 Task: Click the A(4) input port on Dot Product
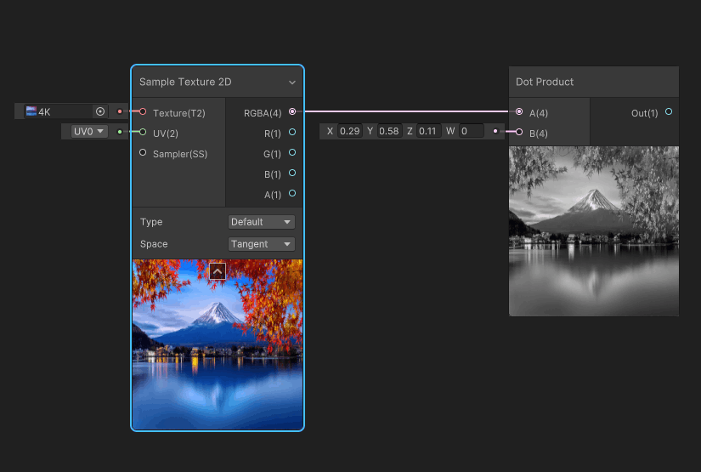point(519,111)
